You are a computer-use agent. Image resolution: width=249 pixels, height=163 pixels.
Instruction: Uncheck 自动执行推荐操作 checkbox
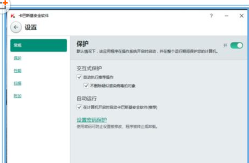[79, 77]
